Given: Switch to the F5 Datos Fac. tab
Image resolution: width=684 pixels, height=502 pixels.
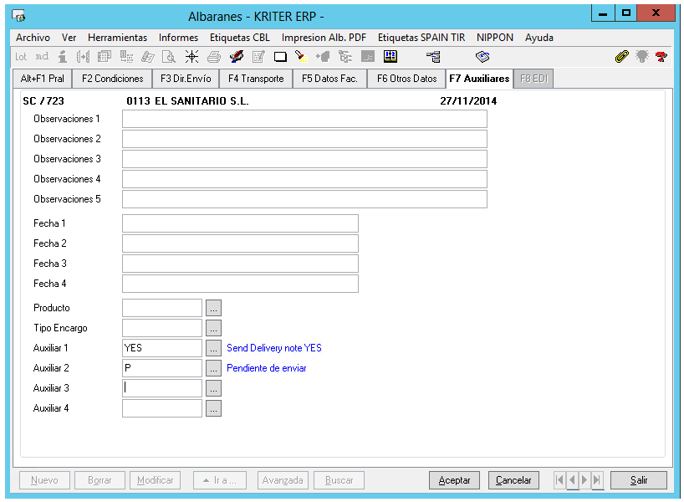Looking at the screenshot, I should 329,79.
